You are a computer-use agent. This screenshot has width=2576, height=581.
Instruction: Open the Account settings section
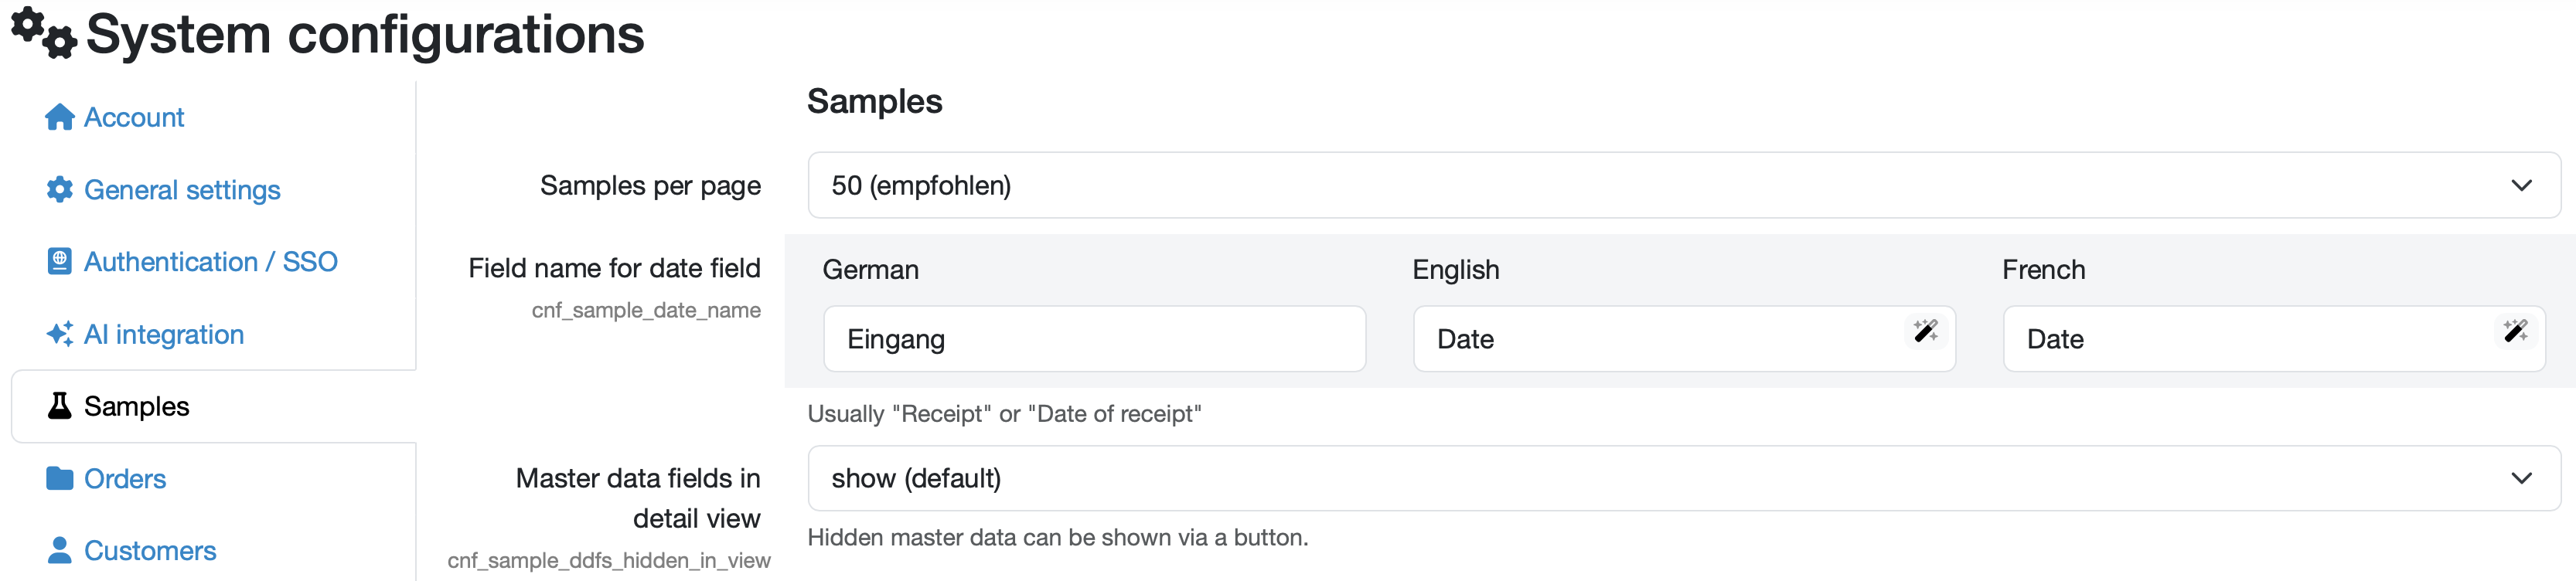coord(134,118)
